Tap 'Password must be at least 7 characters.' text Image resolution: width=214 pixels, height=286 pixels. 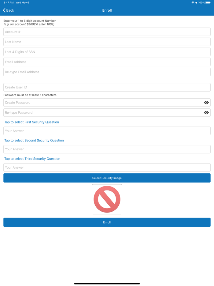click(x=30, y=95)
